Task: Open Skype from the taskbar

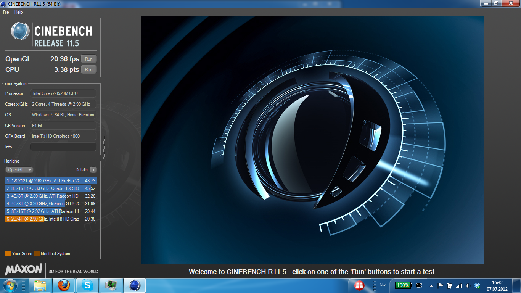Action: click(x=88, y=285)
